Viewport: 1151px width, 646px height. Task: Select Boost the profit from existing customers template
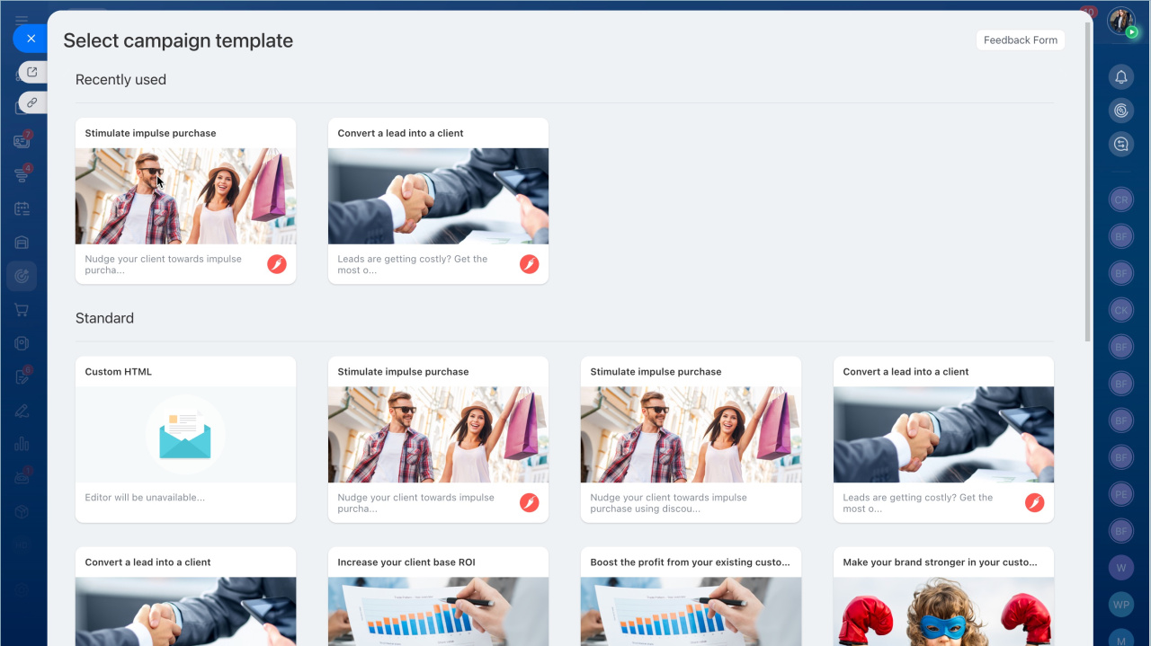691,596
